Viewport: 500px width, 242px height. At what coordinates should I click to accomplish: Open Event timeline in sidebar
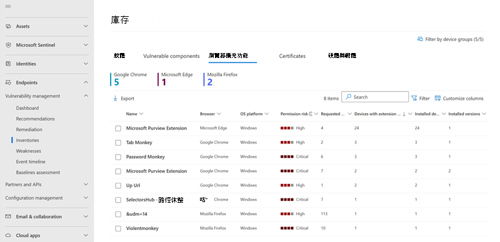(31, 162)
